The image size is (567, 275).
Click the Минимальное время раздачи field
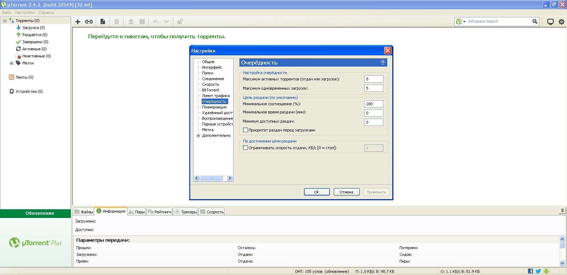[374, 113]
